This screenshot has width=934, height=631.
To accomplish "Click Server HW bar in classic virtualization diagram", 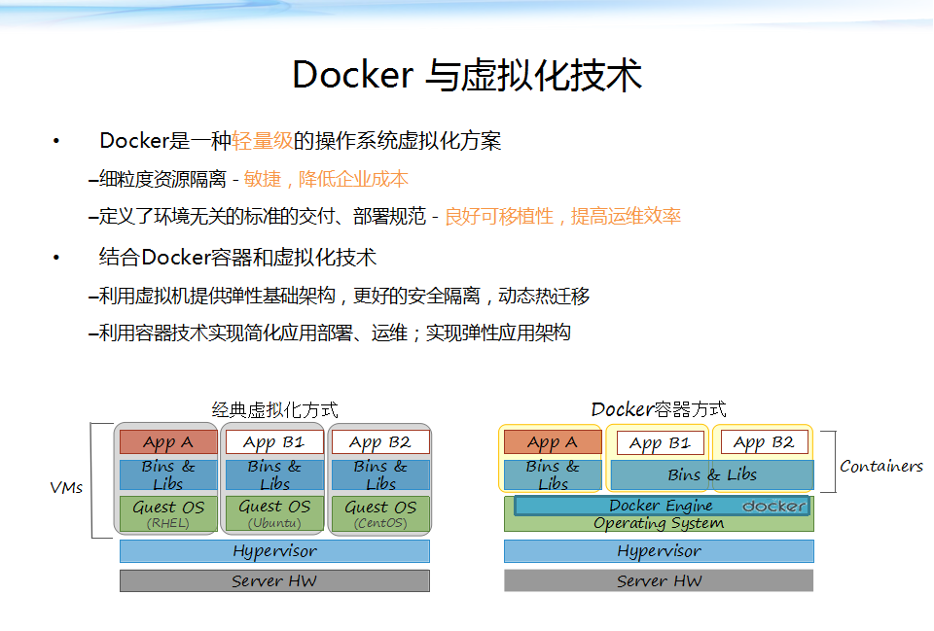I will [x=274, y=581].
